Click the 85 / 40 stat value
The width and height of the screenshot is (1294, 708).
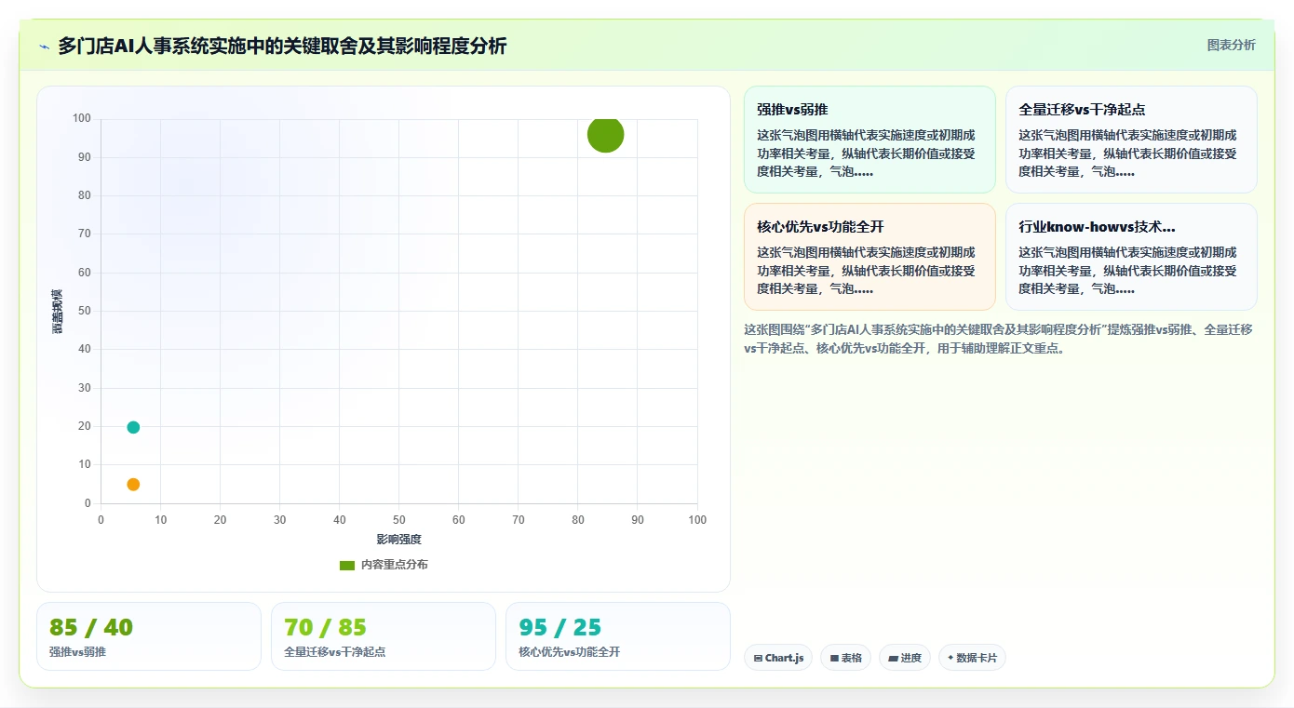[x=91, y=627]
